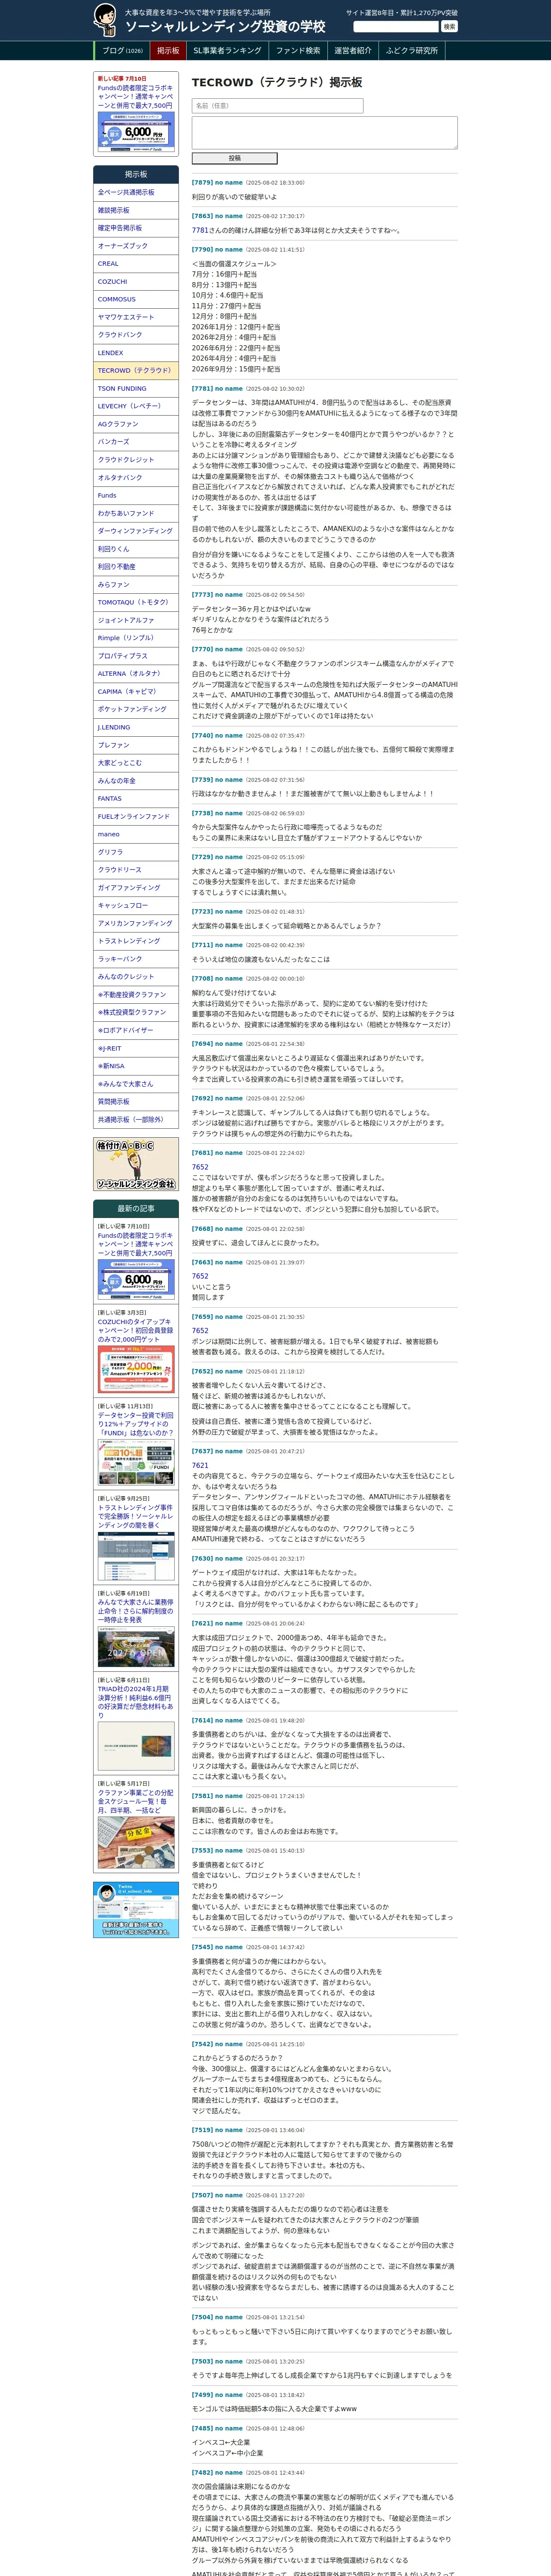Open the ソーシャルレンディング投資の学校 site title
551x2576 pixels.
tap(225, 26)
